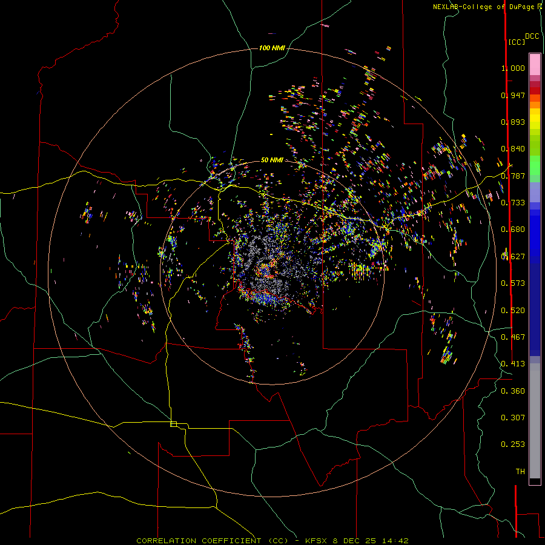Click the DCC label above the color scale
545x545 pixels.
point(532,36)
